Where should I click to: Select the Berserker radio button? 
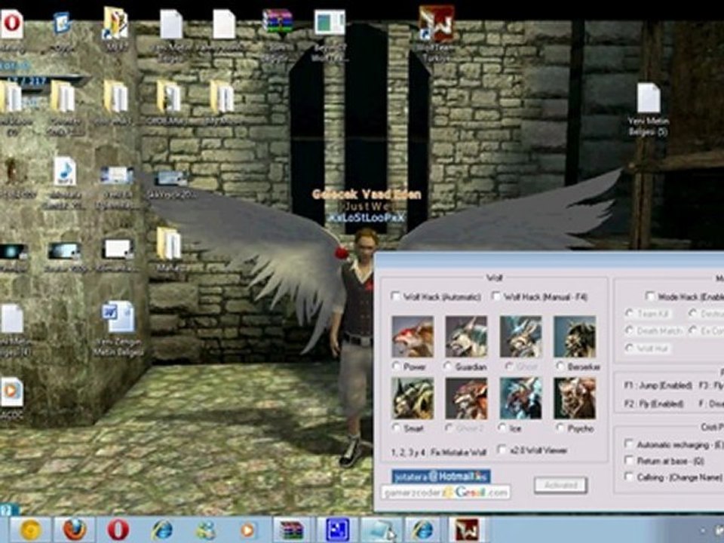coord(560,367)
